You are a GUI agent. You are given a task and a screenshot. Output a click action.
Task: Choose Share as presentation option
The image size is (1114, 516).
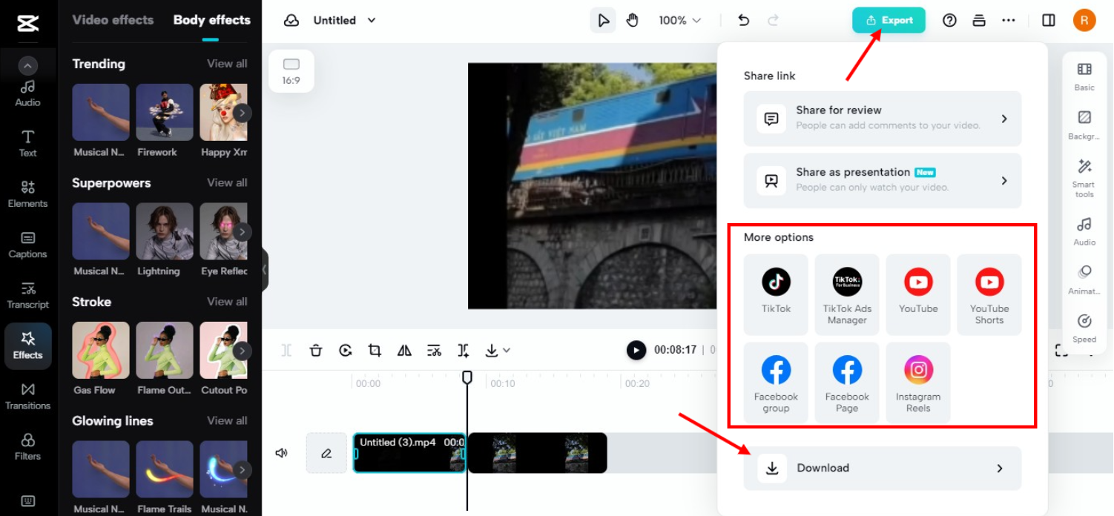pyautogui.click(x=883, y=180)
